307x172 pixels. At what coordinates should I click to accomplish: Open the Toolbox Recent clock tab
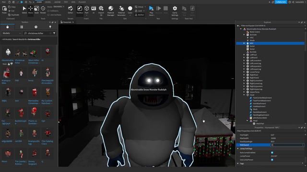click(x=36, y=27)
